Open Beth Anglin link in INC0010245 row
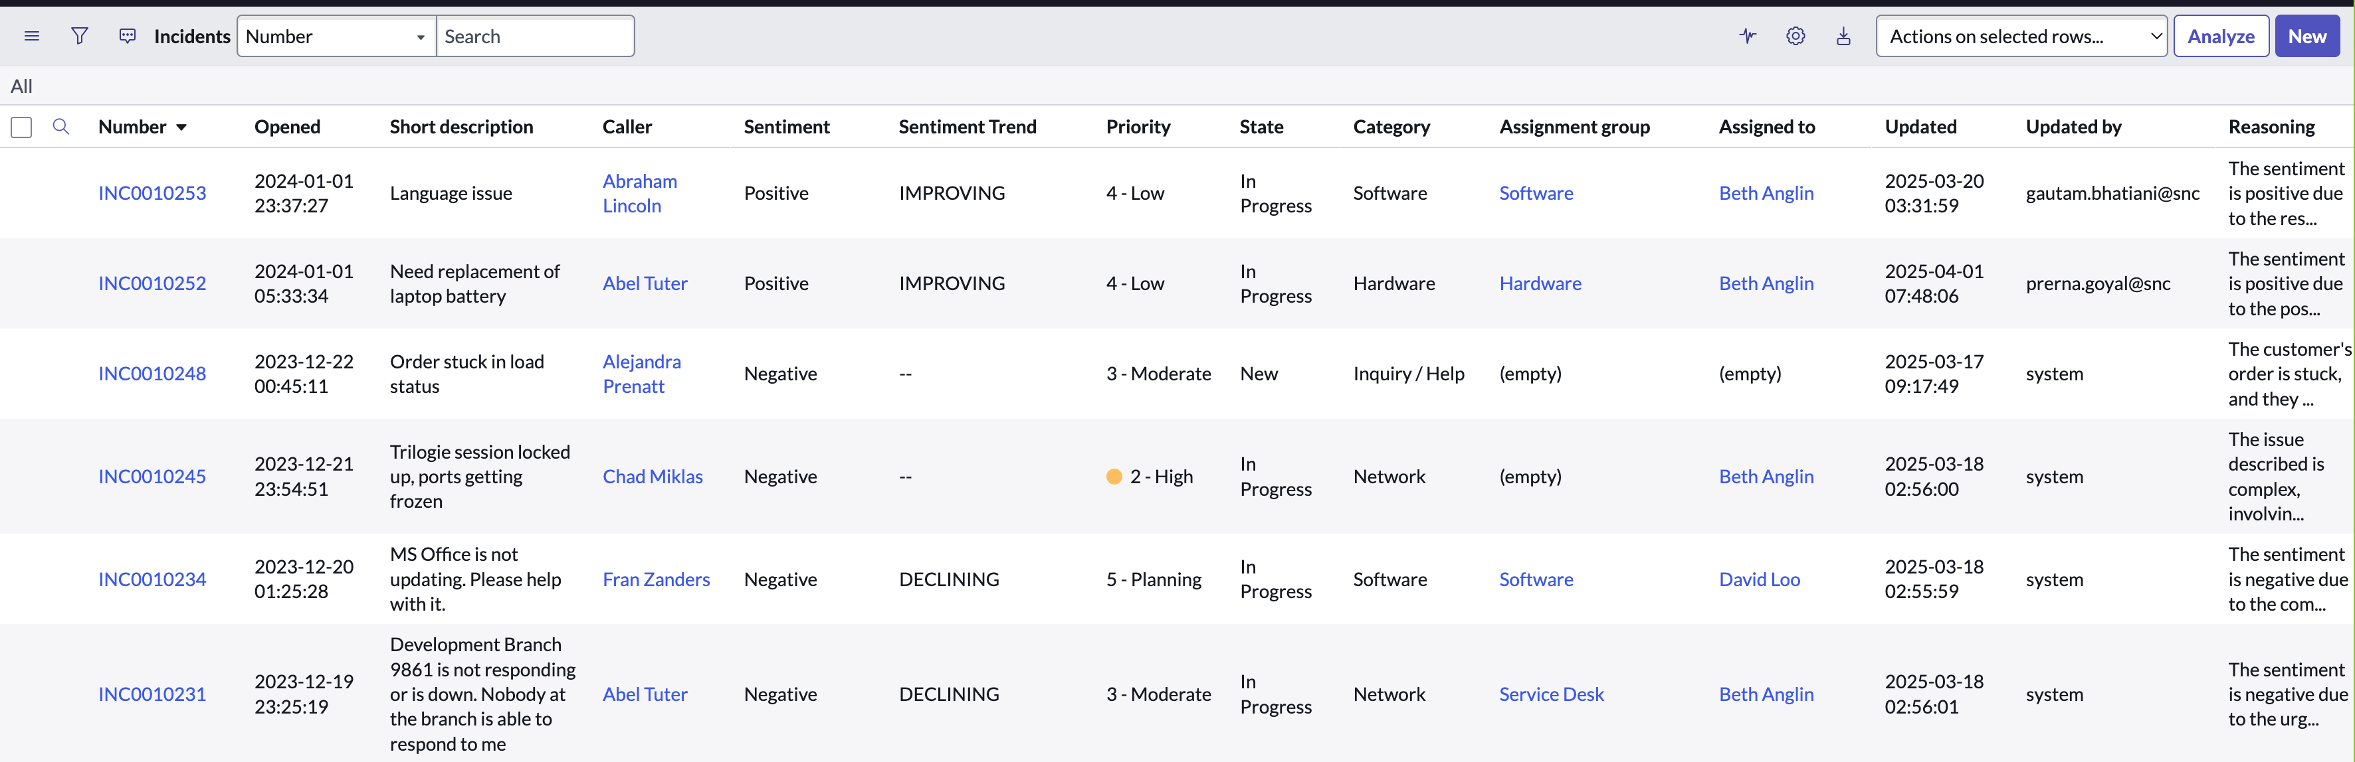 [x=1766, y=477]
